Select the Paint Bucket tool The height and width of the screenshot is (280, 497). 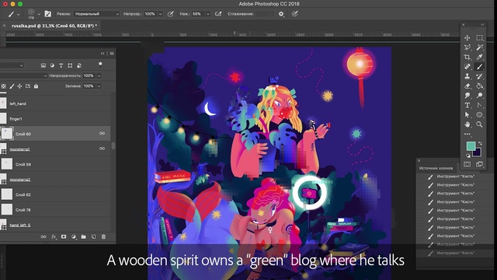pyautogui.click(x=480, y=86)
